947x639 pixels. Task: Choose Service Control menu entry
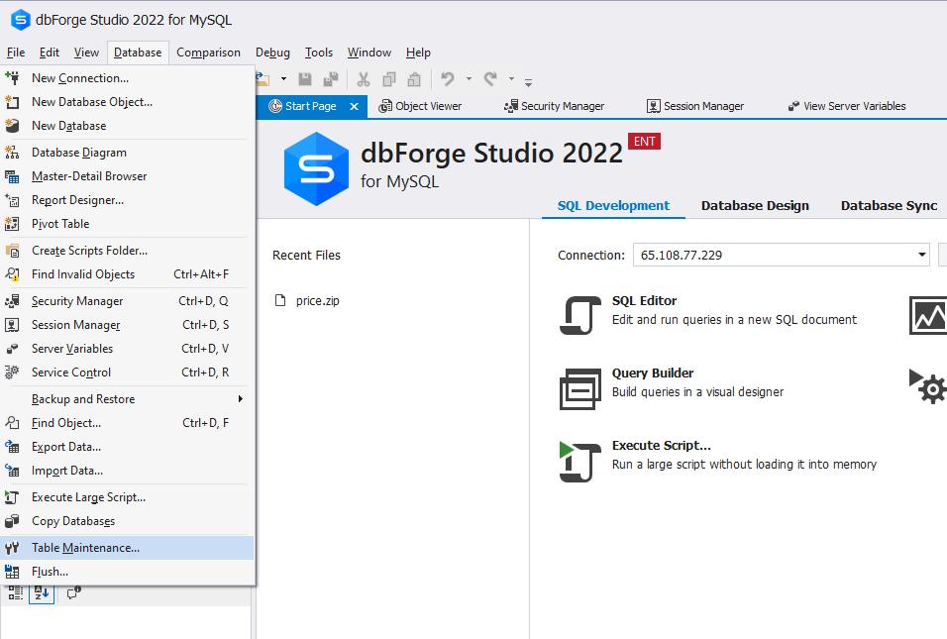(x=127, y=373)
